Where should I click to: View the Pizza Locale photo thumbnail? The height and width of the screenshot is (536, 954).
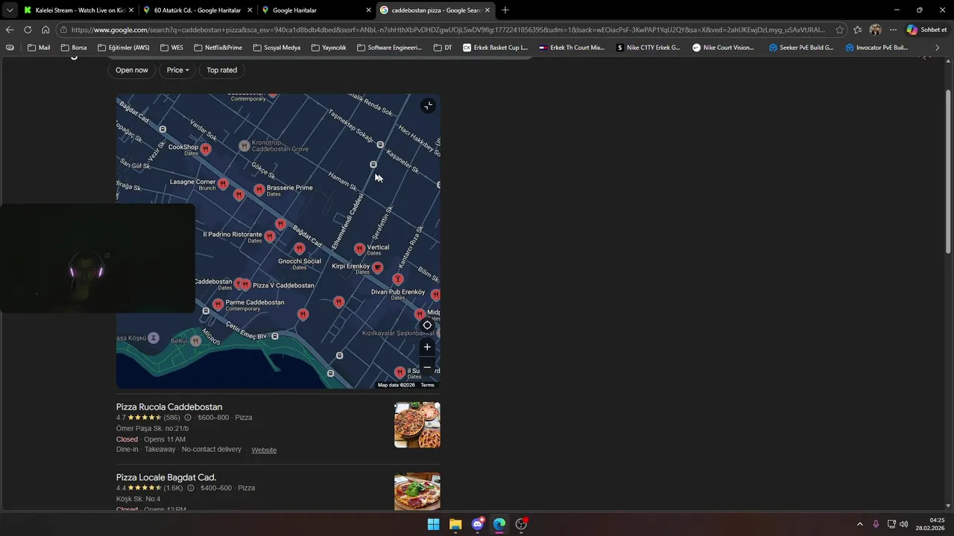pyautogui.click(x=417, y=491)
